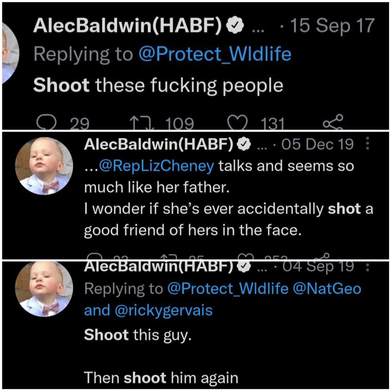Open @Protect_Wldlife in the 04 Sep 19 reply
Screen dimensions: 391x391
[x=228, y=288]
